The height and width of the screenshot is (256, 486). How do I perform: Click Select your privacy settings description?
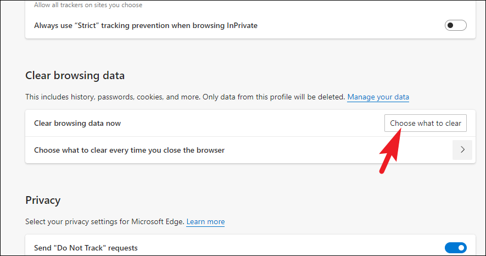pyautogui.click(x=104, y=222)
